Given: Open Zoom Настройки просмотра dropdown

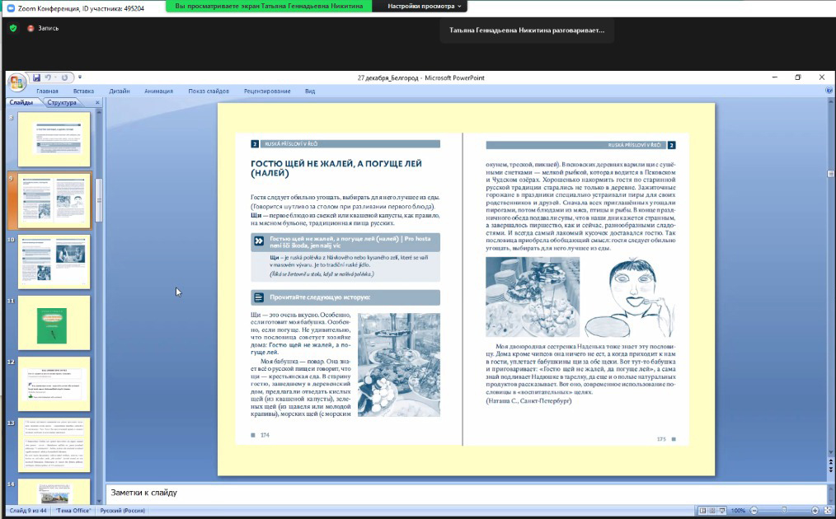Looking at the screenshot, I should pyautogui.click(x=425, y=7).
